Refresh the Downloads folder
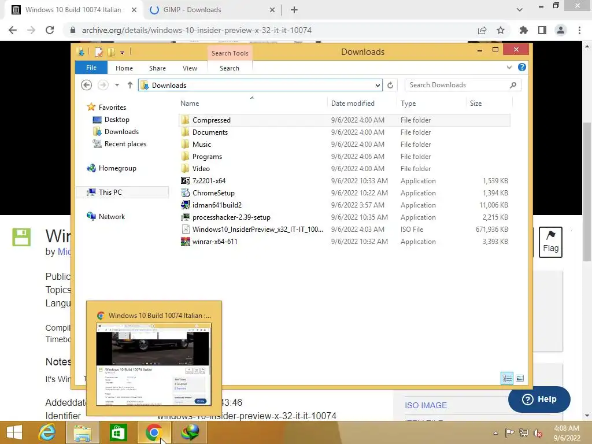This screenshot has height=444, width=592. [390, 86]
